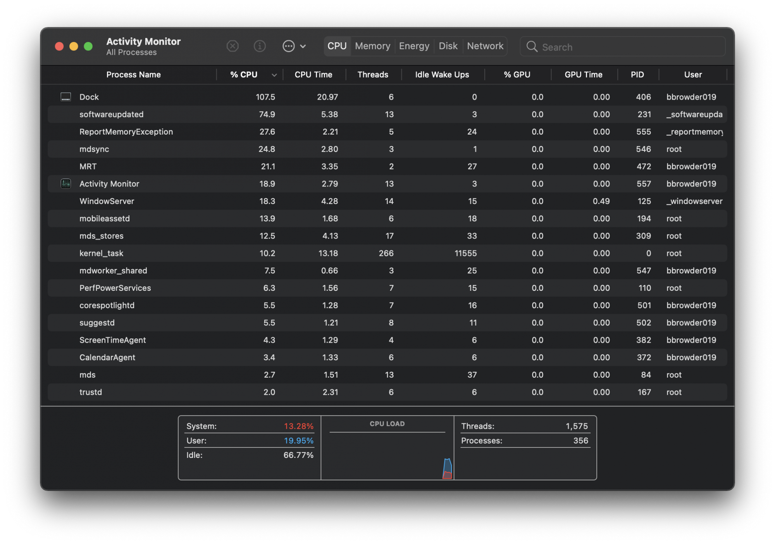Click the System 13.28% value
Screen dimensions: 775x544
click(x=298, y=426)
